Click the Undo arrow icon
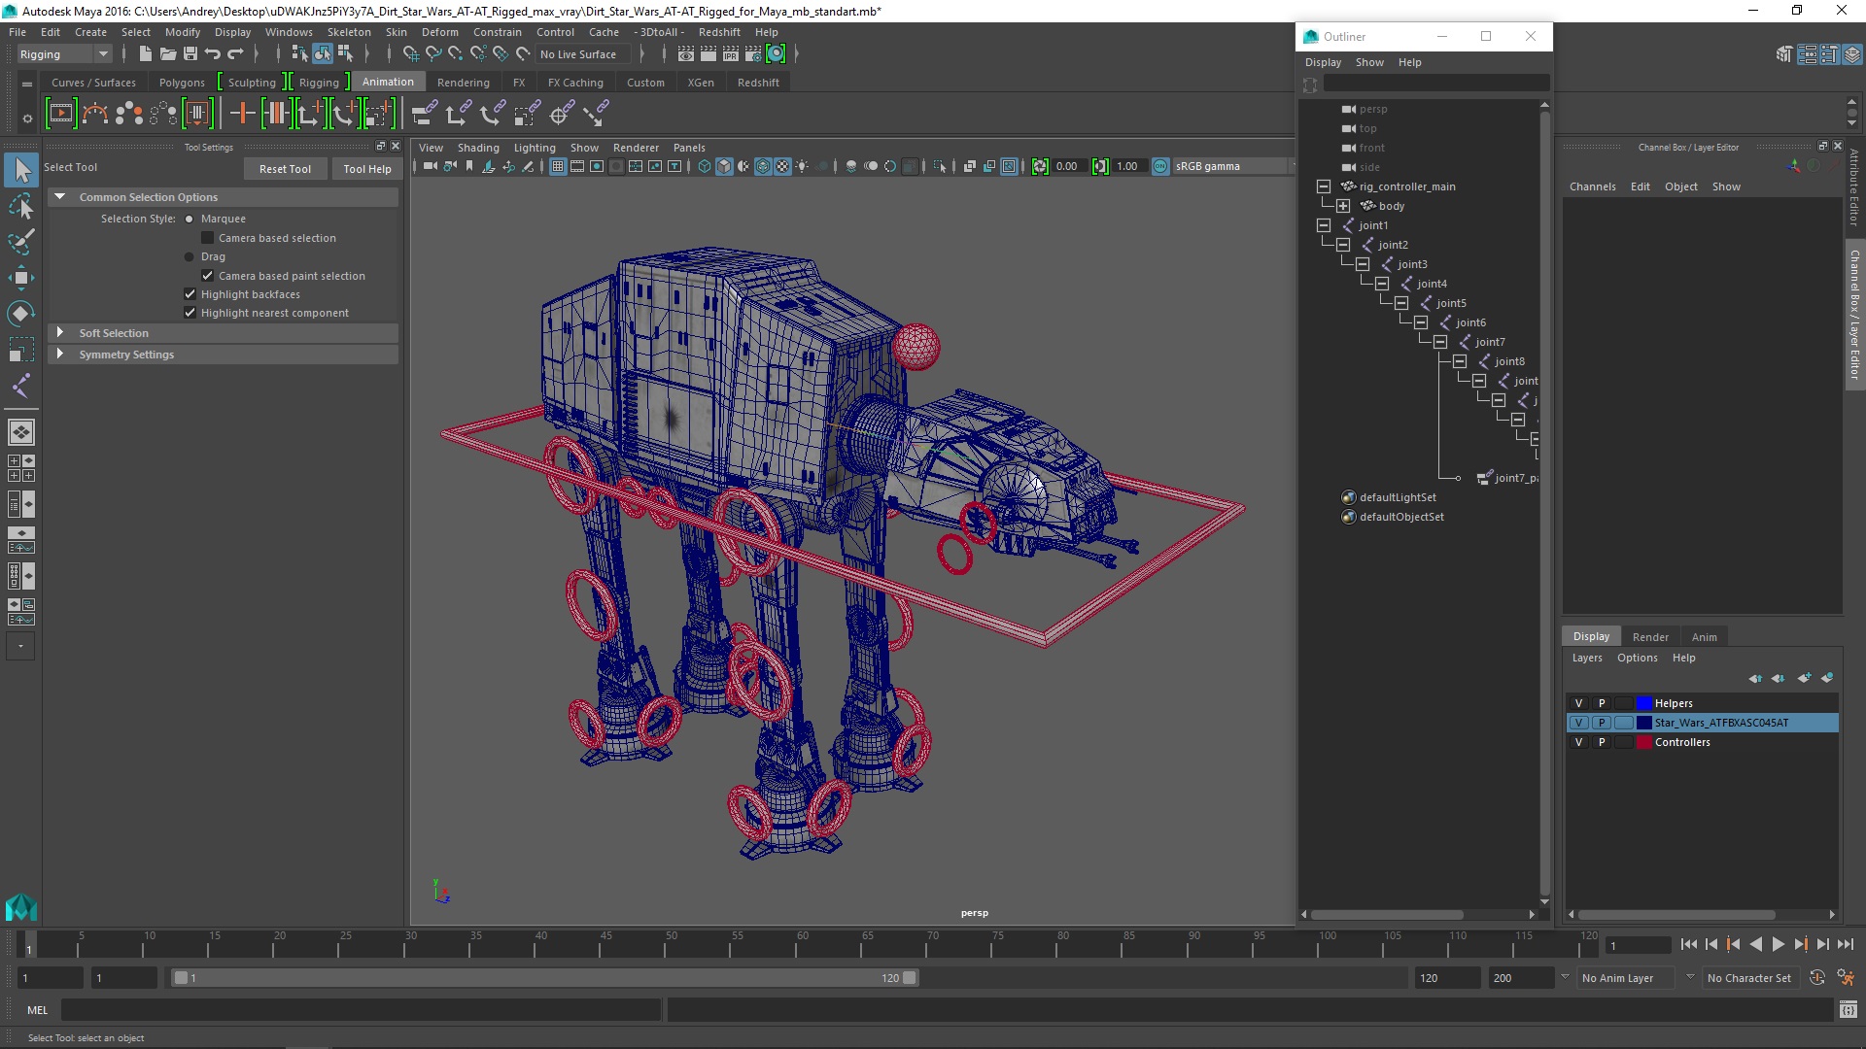This screenshot has width=1866, height=1049. [x=213, y=54]
